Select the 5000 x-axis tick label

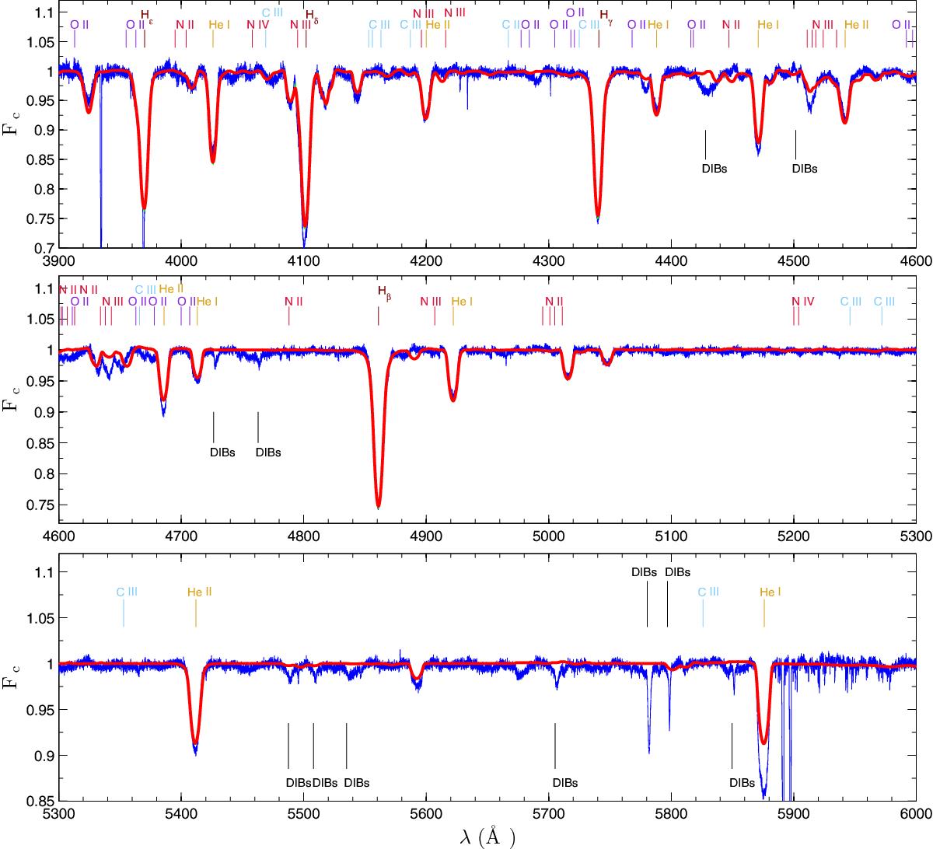coord(548,537)
